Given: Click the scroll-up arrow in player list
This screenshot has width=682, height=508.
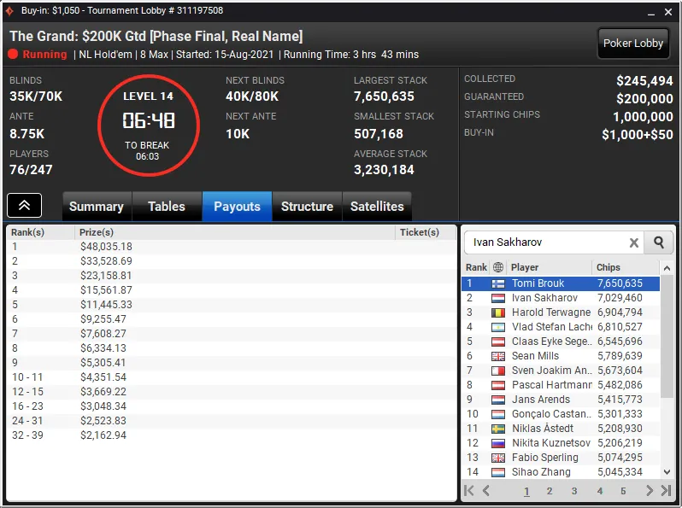Looking at the screenshot, I should [x=667, y=269].
